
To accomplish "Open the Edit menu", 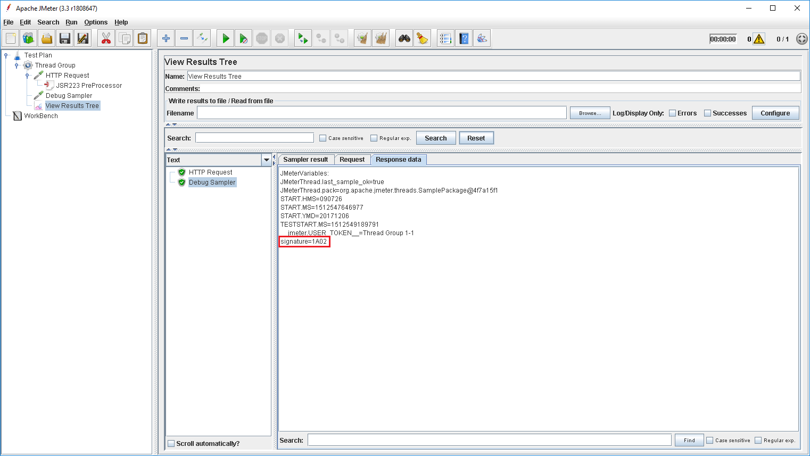I will click(x=26, y=22).
